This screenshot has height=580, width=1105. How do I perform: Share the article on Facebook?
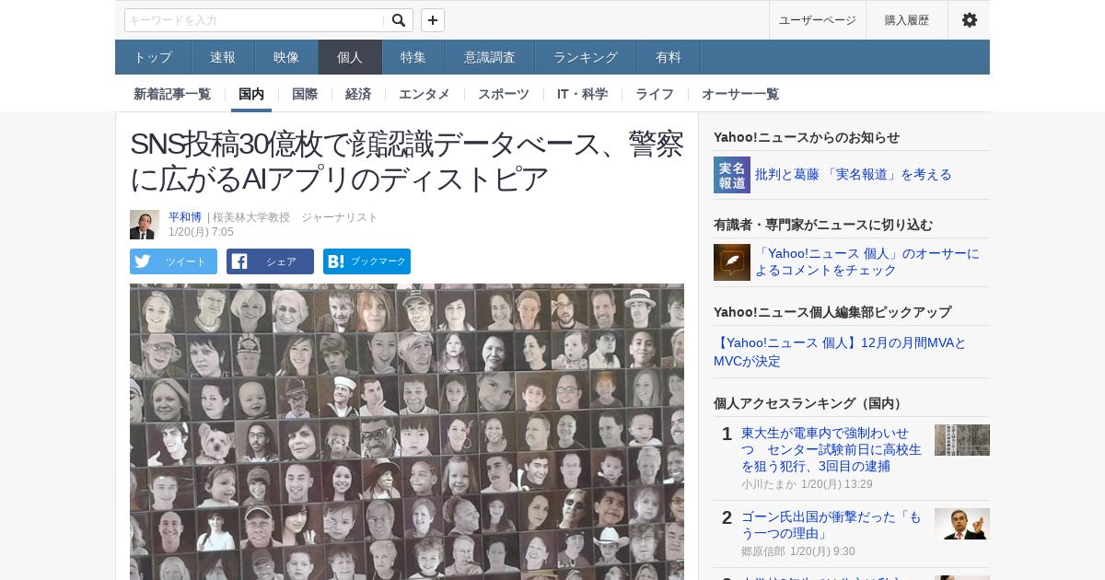click(x=270, y=261)
